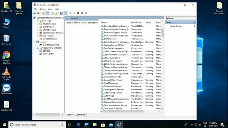This screenshot has height=128, width=228.
Task: Select Task Scheduler in the console tree
Action: click(x=49, y=24)
